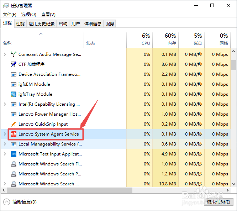Click the vertical scrollbar up arrow
Image resolution: width=237 pixels, height=211 pixels.
coord(233,51)
